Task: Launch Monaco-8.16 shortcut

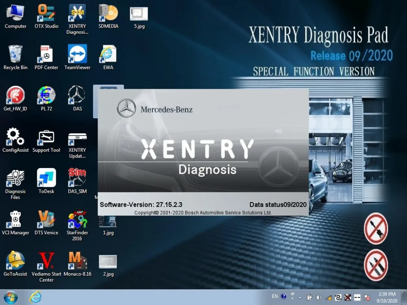Action: (77, 264)
